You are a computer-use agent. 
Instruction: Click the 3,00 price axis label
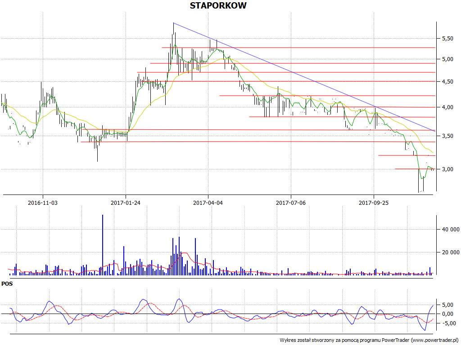pyautogui.click(x=447, y=169)
